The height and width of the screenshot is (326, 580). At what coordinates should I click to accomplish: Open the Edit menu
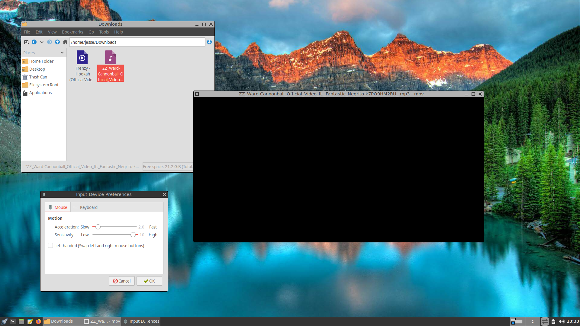click(39, 32)
